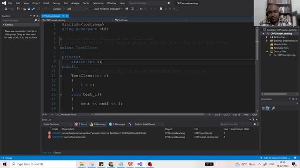
Task: Collapse the test_i function at line 16
Action: [60, 94]
